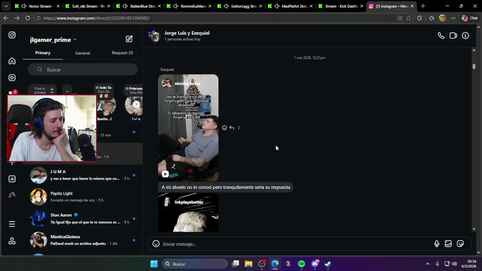Viewport: 482px width, 271px height.
Task: Open the Windows Start menu
Action: (154, 264)
